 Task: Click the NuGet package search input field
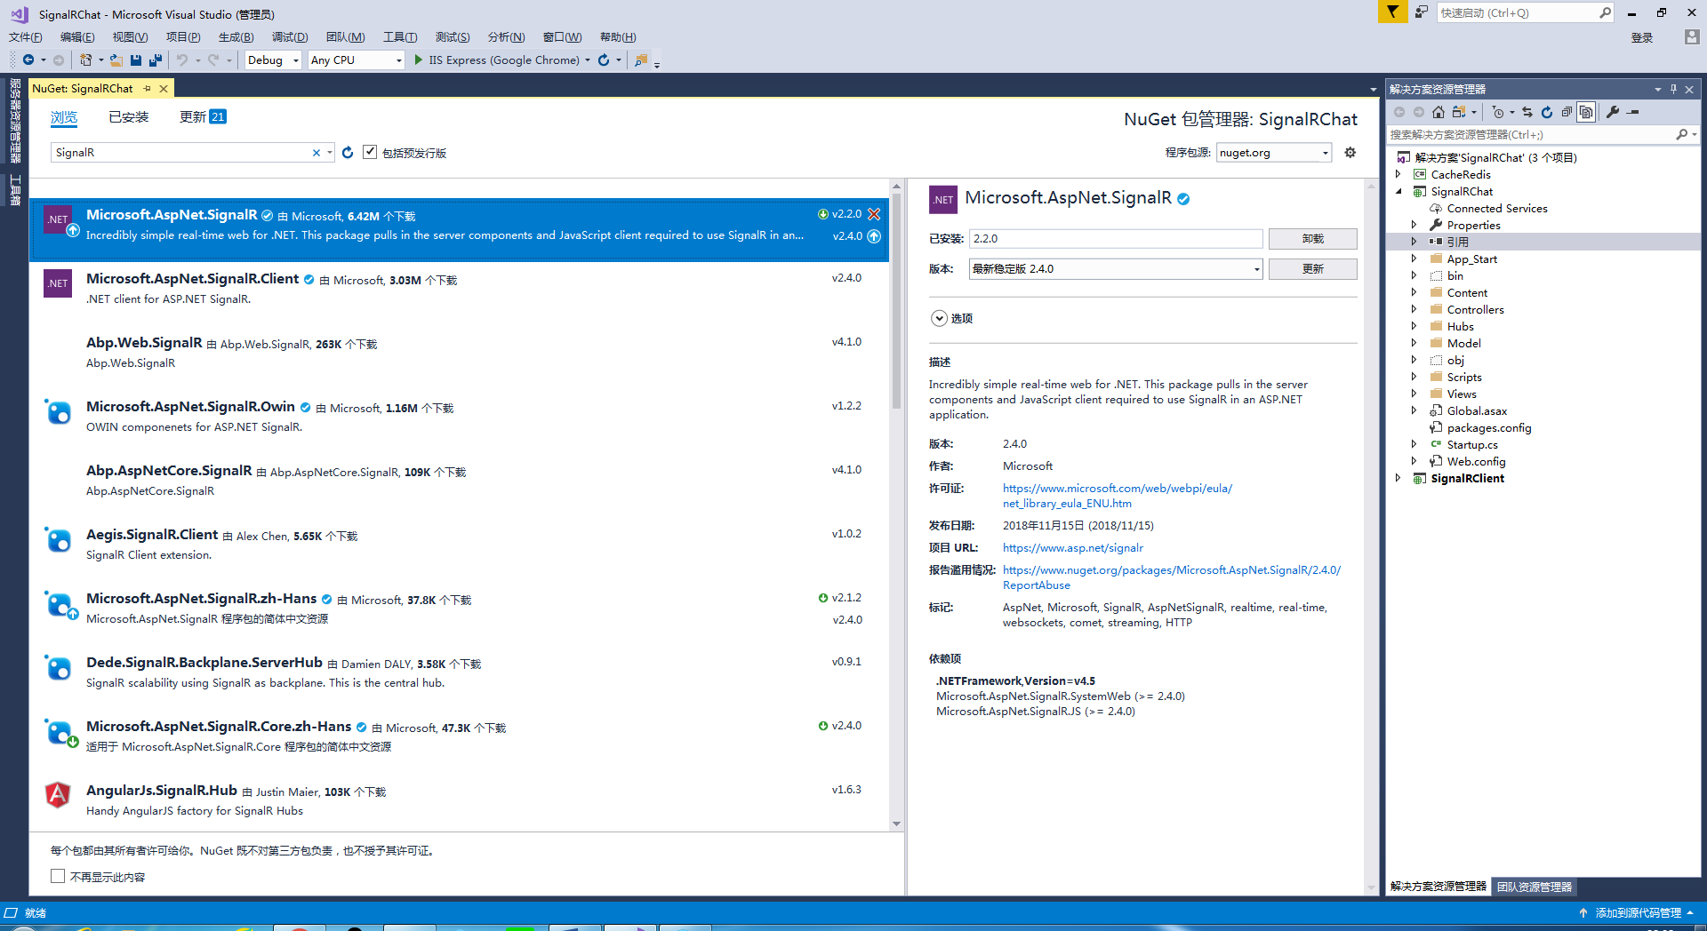(182, 153)
